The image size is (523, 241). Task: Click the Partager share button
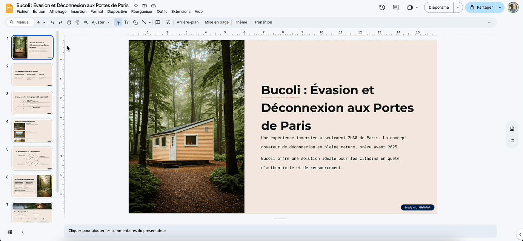pos(481,7)
